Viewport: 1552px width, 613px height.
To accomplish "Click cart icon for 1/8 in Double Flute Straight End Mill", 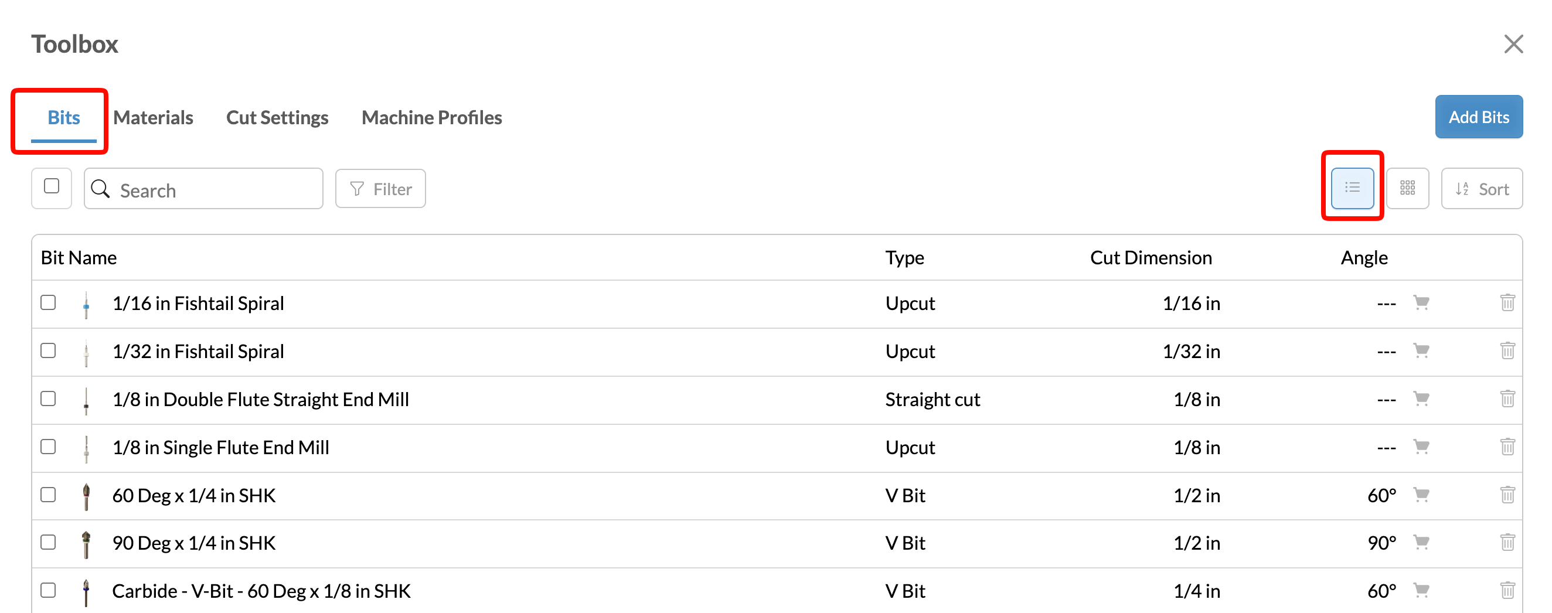I will tap(1421, 399).
